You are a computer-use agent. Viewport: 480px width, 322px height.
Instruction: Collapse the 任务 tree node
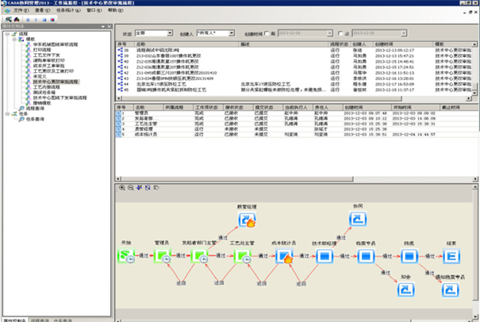point(5,113)
